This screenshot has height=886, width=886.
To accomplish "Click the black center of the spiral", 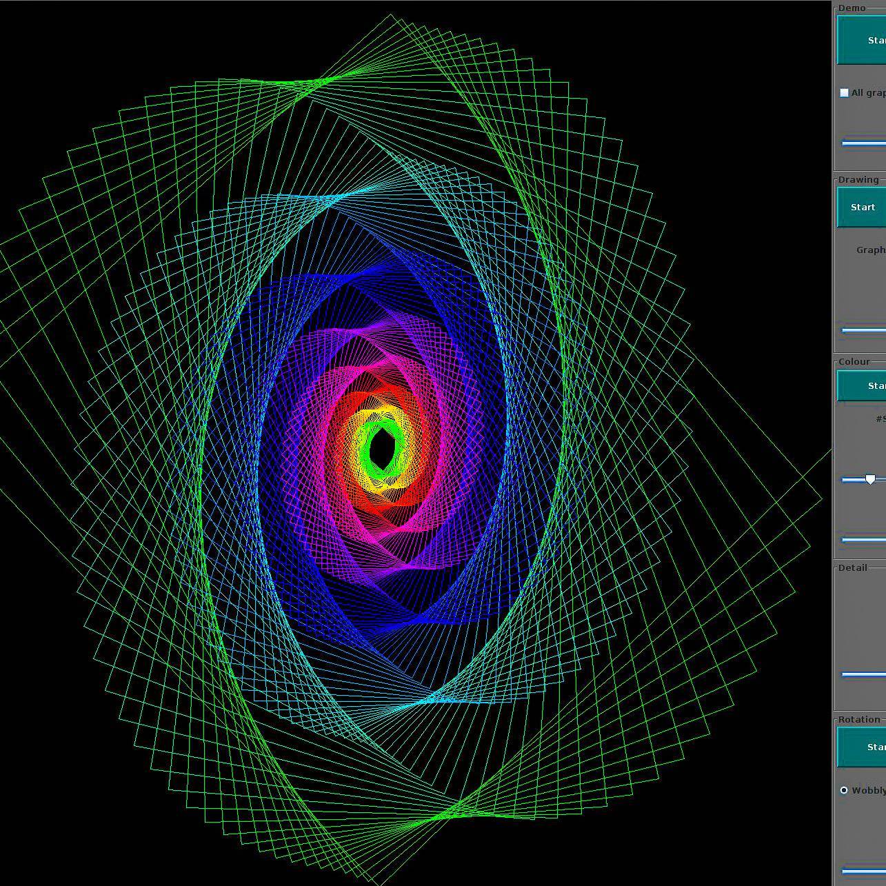I will click(x=381, y=450).
